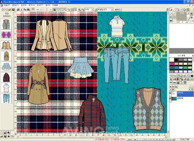This screenshot has height=141, width=194.
Task: Click the Save floppy disk icon
Action: coord(13,9)
